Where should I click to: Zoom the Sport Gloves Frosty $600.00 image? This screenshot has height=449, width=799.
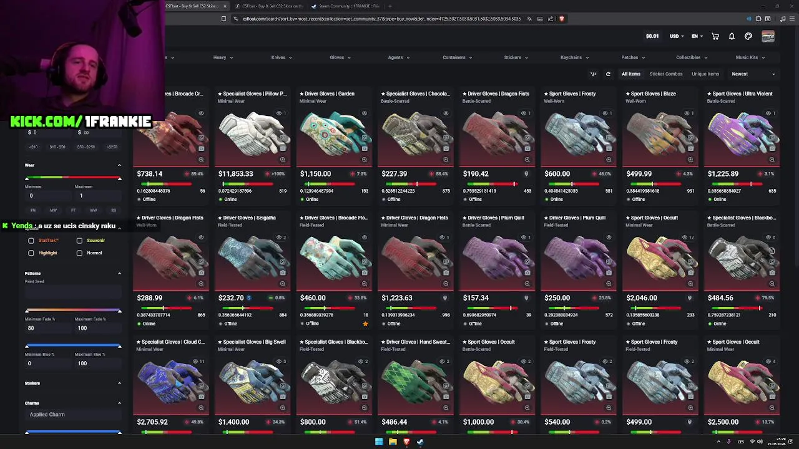click(x=609, y=160)
